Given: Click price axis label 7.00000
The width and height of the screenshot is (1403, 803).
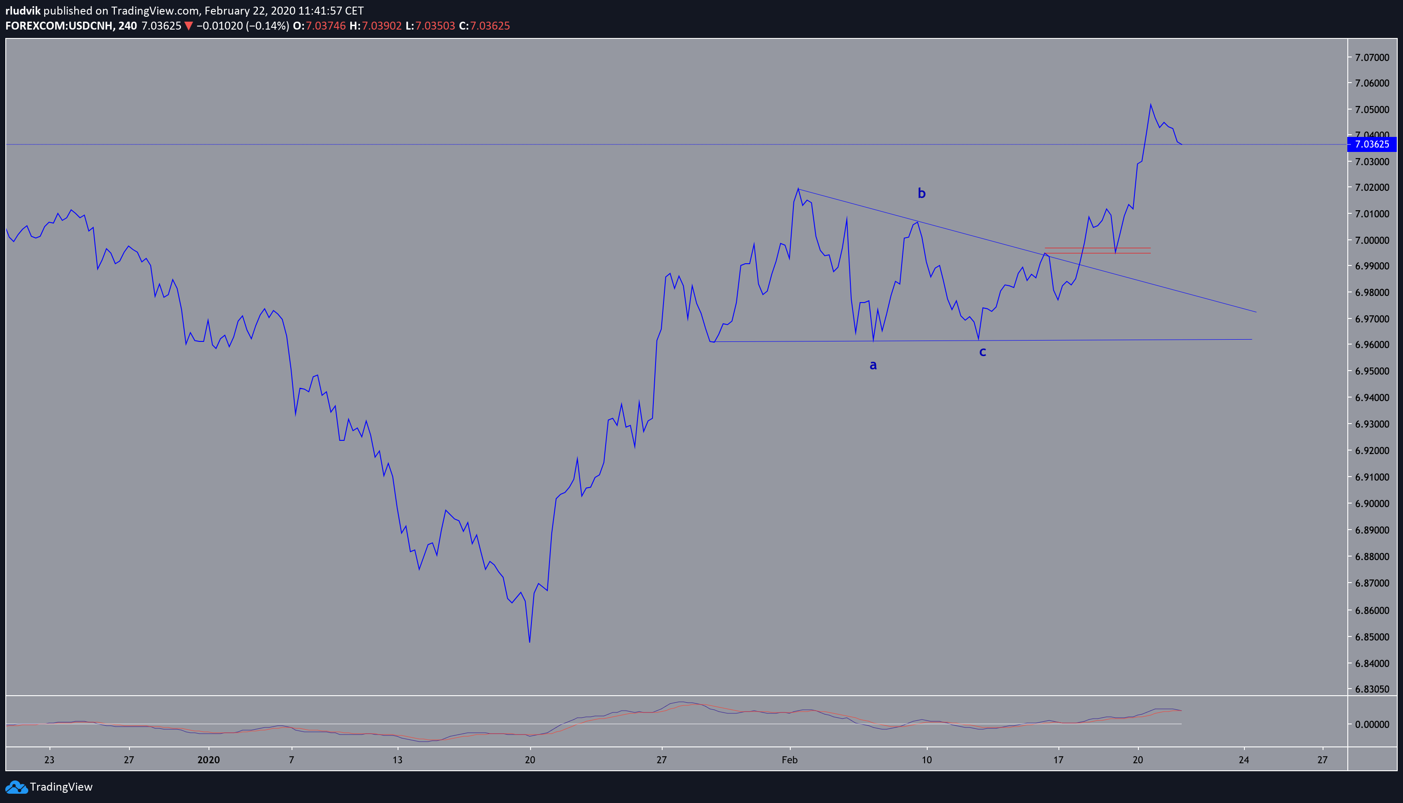Looking at the screenshot, I should coord(1372,240).
